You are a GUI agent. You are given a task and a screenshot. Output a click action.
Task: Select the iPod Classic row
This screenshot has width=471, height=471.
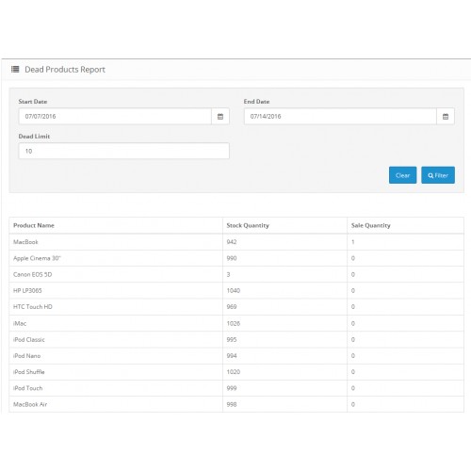click(236, 340)
